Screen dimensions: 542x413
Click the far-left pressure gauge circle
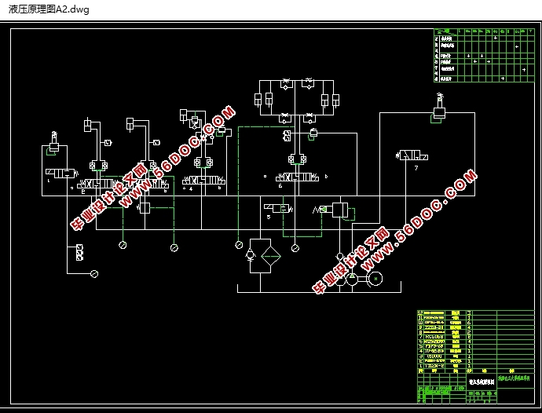(94, 273)
